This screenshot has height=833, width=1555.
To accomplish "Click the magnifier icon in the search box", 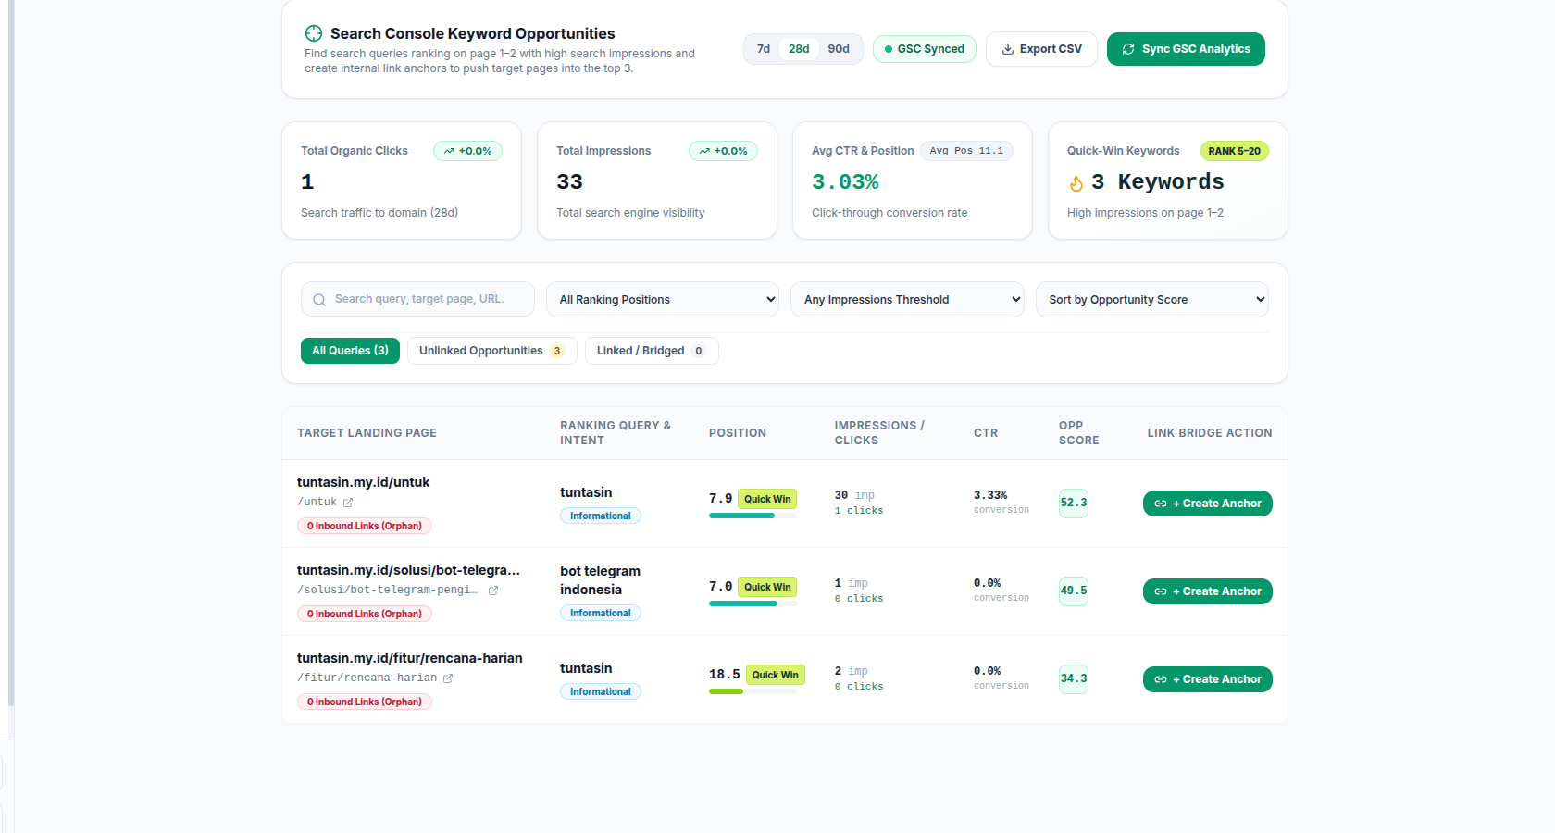I will click(x=319, y=300).
